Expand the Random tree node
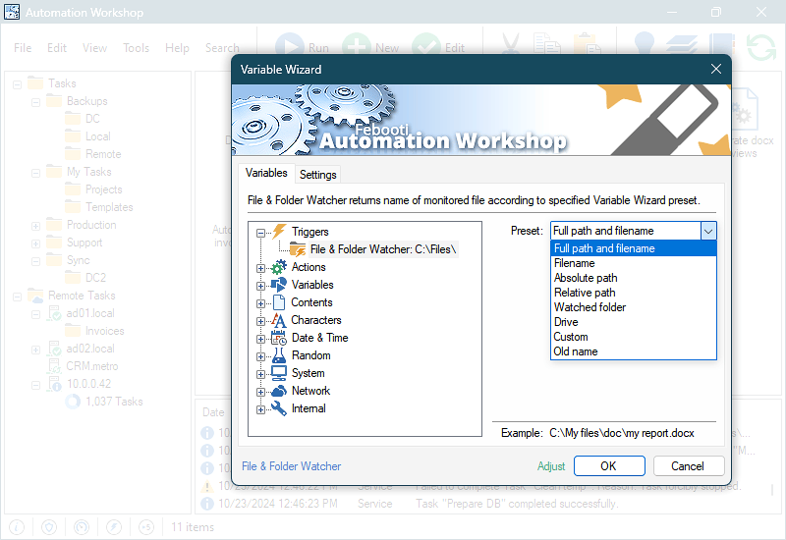 tap(260, 356)
